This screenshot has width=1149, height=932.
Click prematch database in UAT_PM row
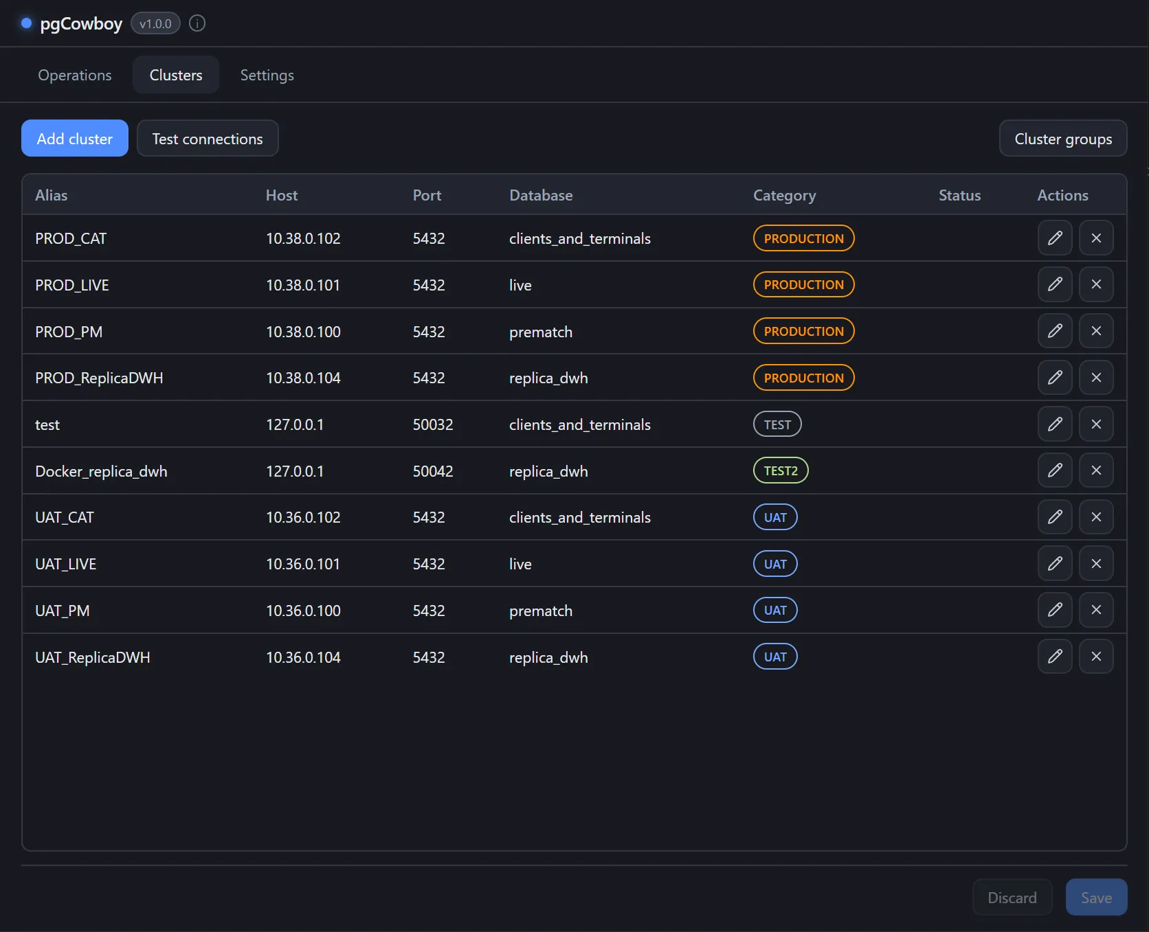(x=541, y=611)
